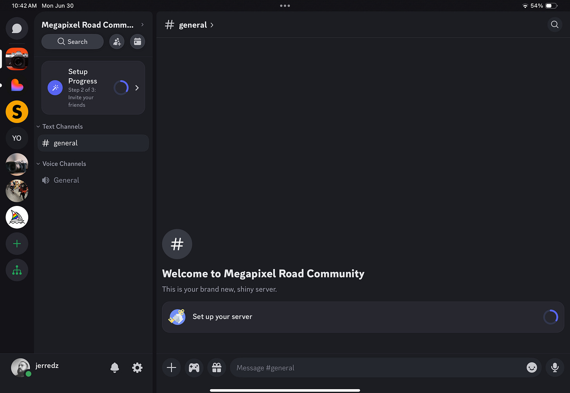Tap the 10:42 AM clock

[x=24, y=5]
